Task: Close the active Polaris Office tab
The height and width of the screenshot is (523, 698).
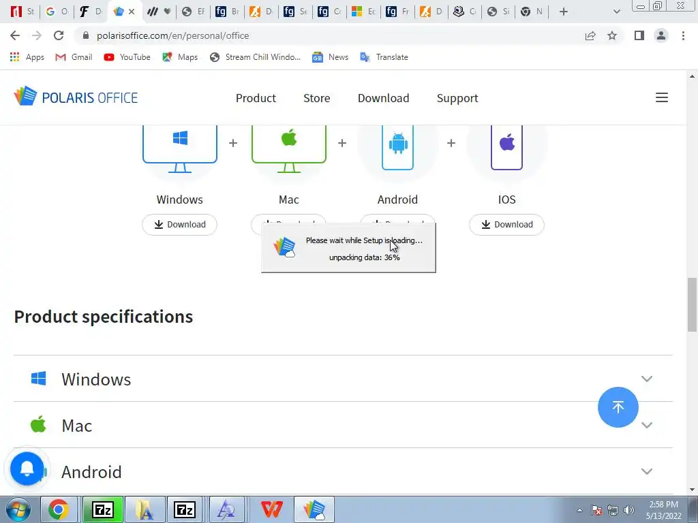Action: [132, 12]
